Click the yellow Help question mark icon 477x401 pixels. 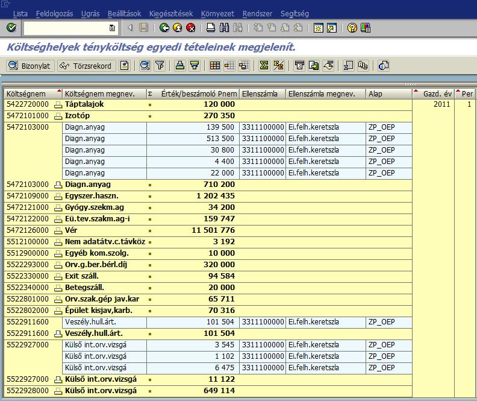(352, 28)
